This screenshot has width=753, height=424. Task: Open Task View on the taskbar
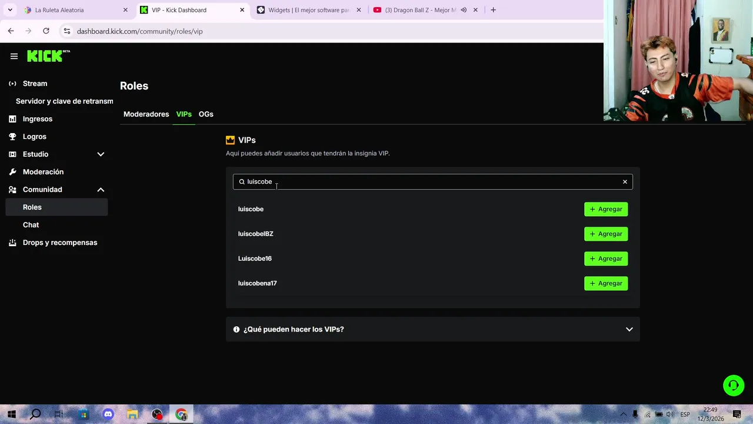[59, 415]
